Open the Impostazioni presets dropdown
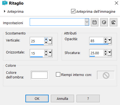The height and width of the screenshot is (105, 120). (87, 22)
